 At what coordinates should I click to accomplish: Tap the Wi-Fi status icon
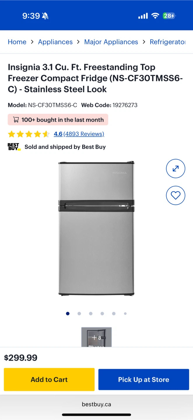point(155,16)
